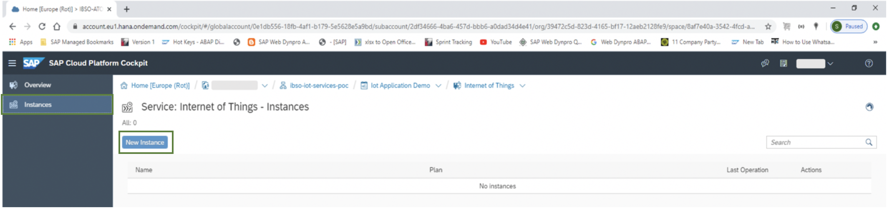Open the xlsx to Open Office bookmark

[385, 42]
